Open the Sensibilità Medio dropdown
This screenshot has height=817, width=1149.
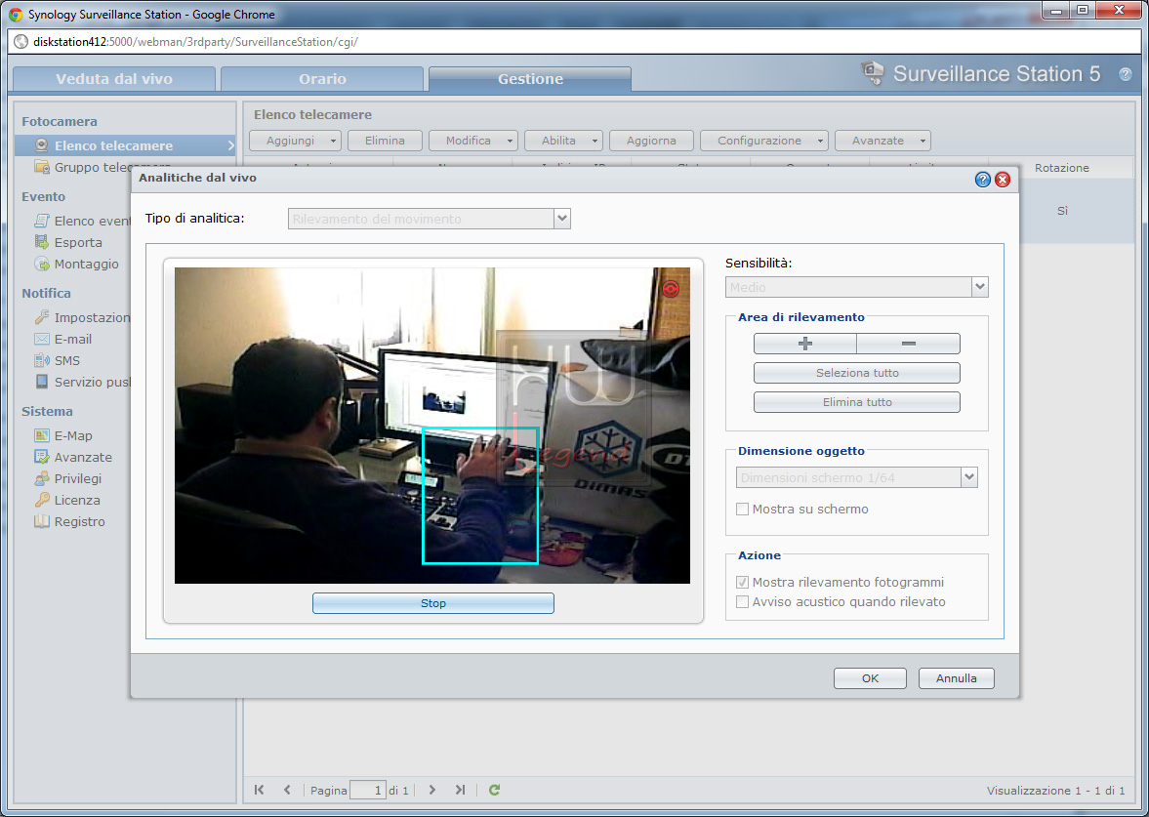980,287
